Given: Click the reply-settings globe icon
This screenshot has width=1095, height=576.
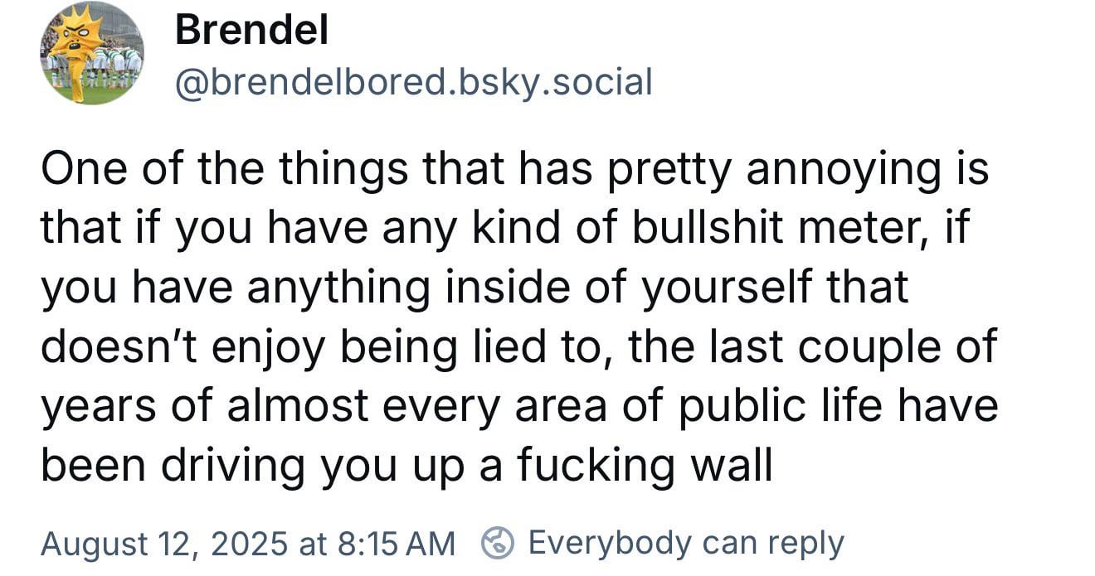Looking at the screenshot, I should point(497,544).
